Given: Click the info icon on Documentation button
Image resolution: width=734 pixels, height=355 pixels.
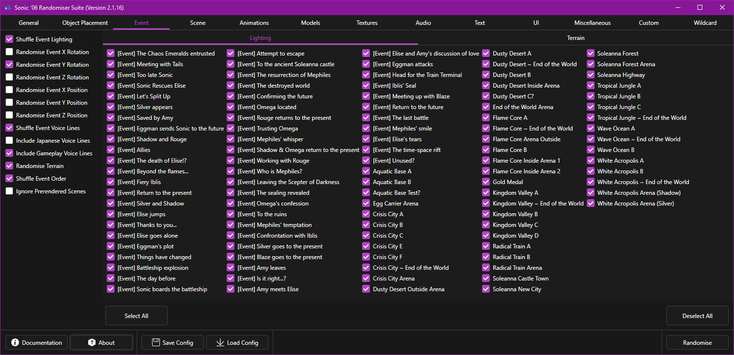Looking at the screenshot, I should click(x=15, y=342).
